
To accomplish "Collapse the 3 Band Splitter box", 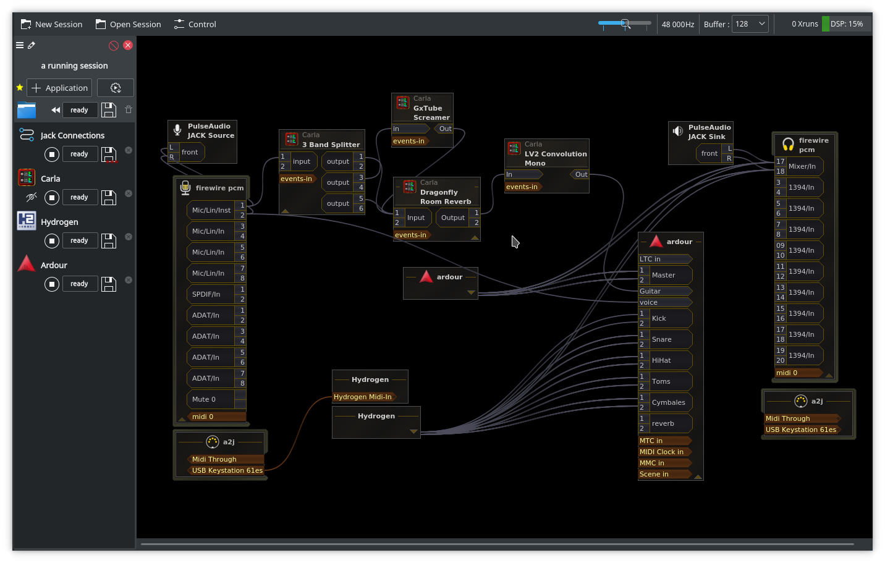I will point(285,211).
